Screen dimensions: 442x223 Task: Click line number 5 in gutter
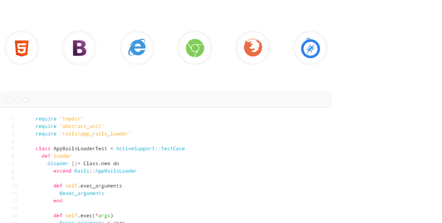[x=13, y=149]
